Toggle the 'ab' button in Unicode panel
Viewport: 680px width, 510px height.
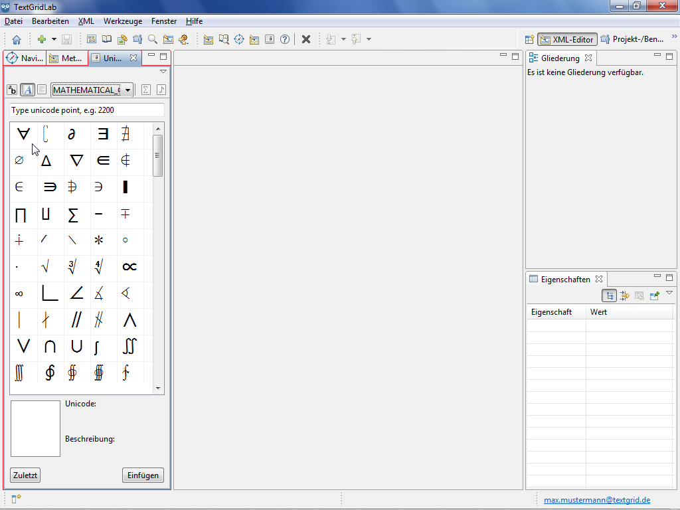pos(13,90)
